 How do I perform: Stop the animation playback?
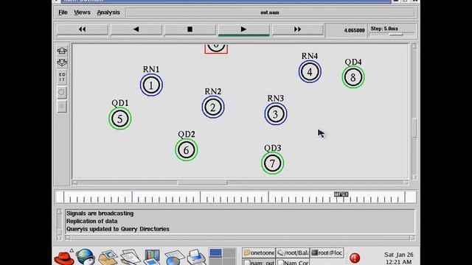point(190,29)
